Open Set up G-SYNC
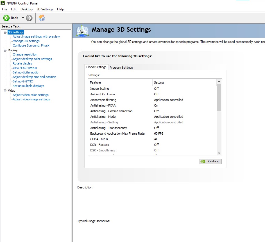Screen dimensions: 265x242 coord(23,81)
